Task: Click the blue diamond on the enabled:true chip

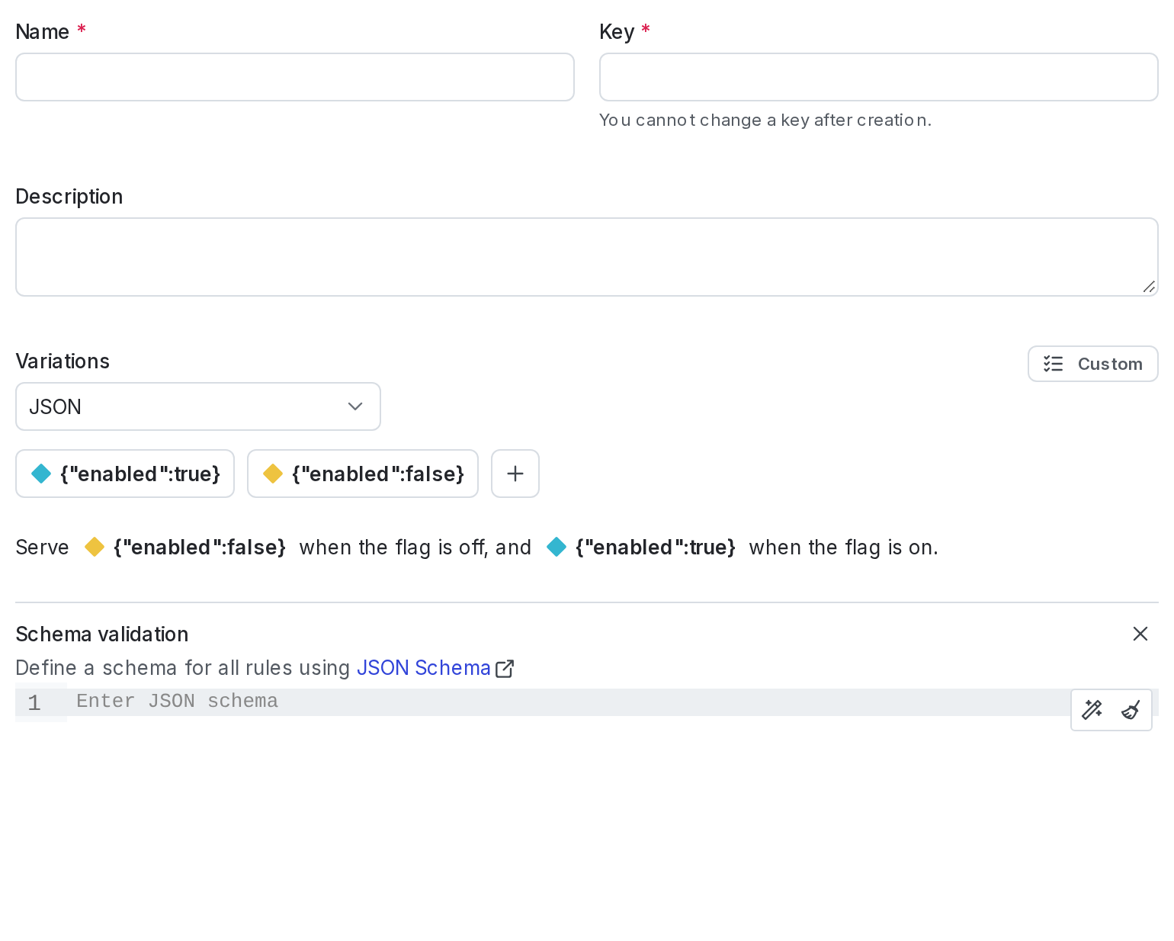Action: coord(41,474)
